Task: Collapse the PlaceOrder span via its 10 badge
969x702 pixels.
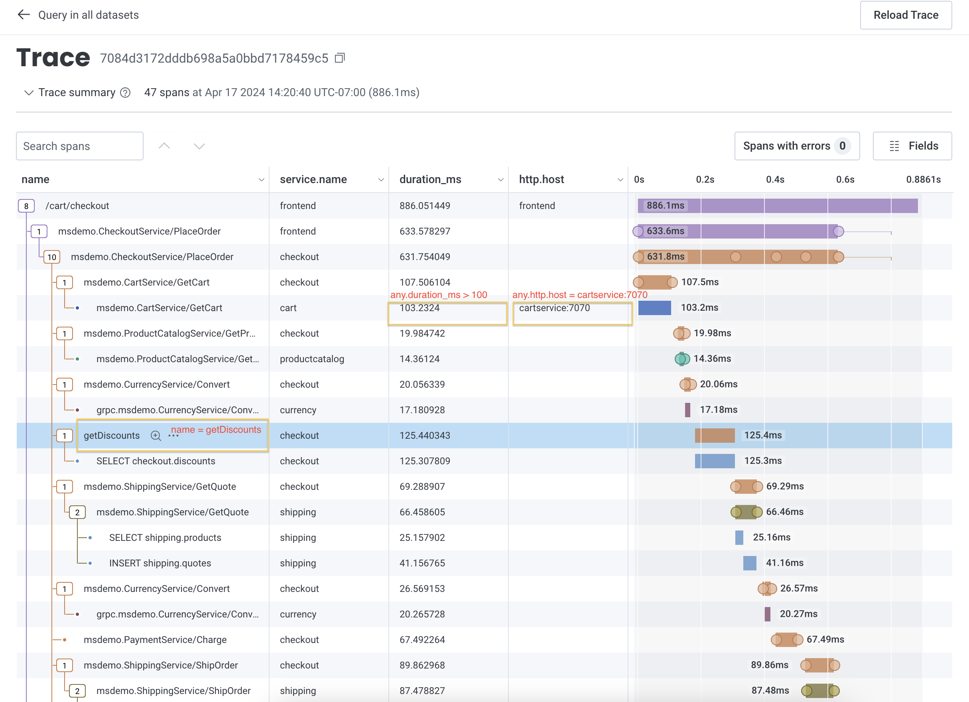Action: (x=52, y=257)
